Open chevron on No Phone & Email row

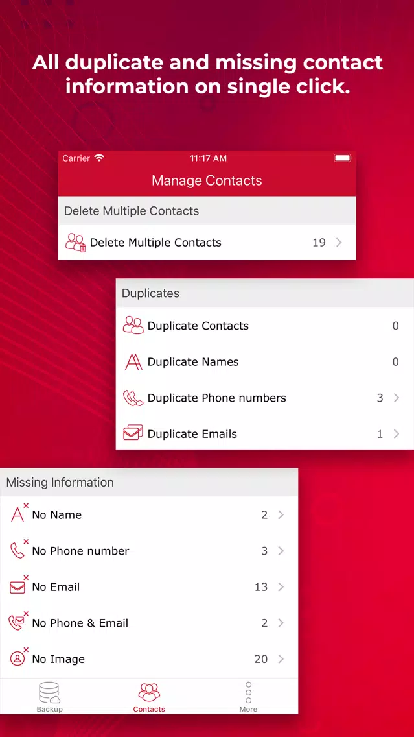pyautogui.click(x=281, y=623)
